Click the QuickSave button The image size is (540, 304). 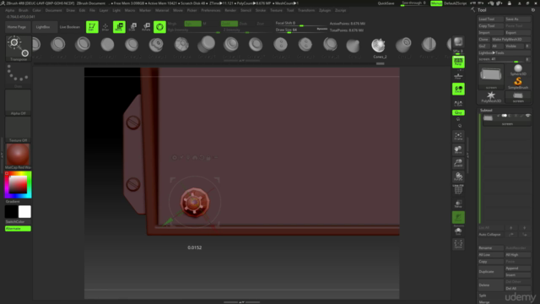point(386,3)
